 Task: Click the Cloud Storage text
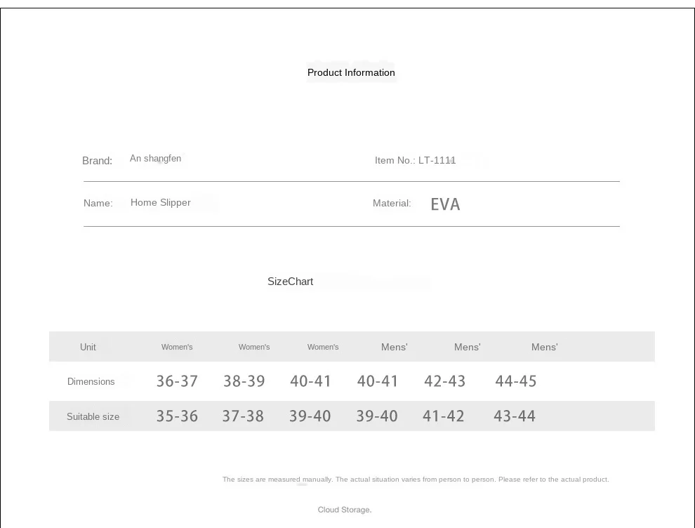[x=345, y=510]
